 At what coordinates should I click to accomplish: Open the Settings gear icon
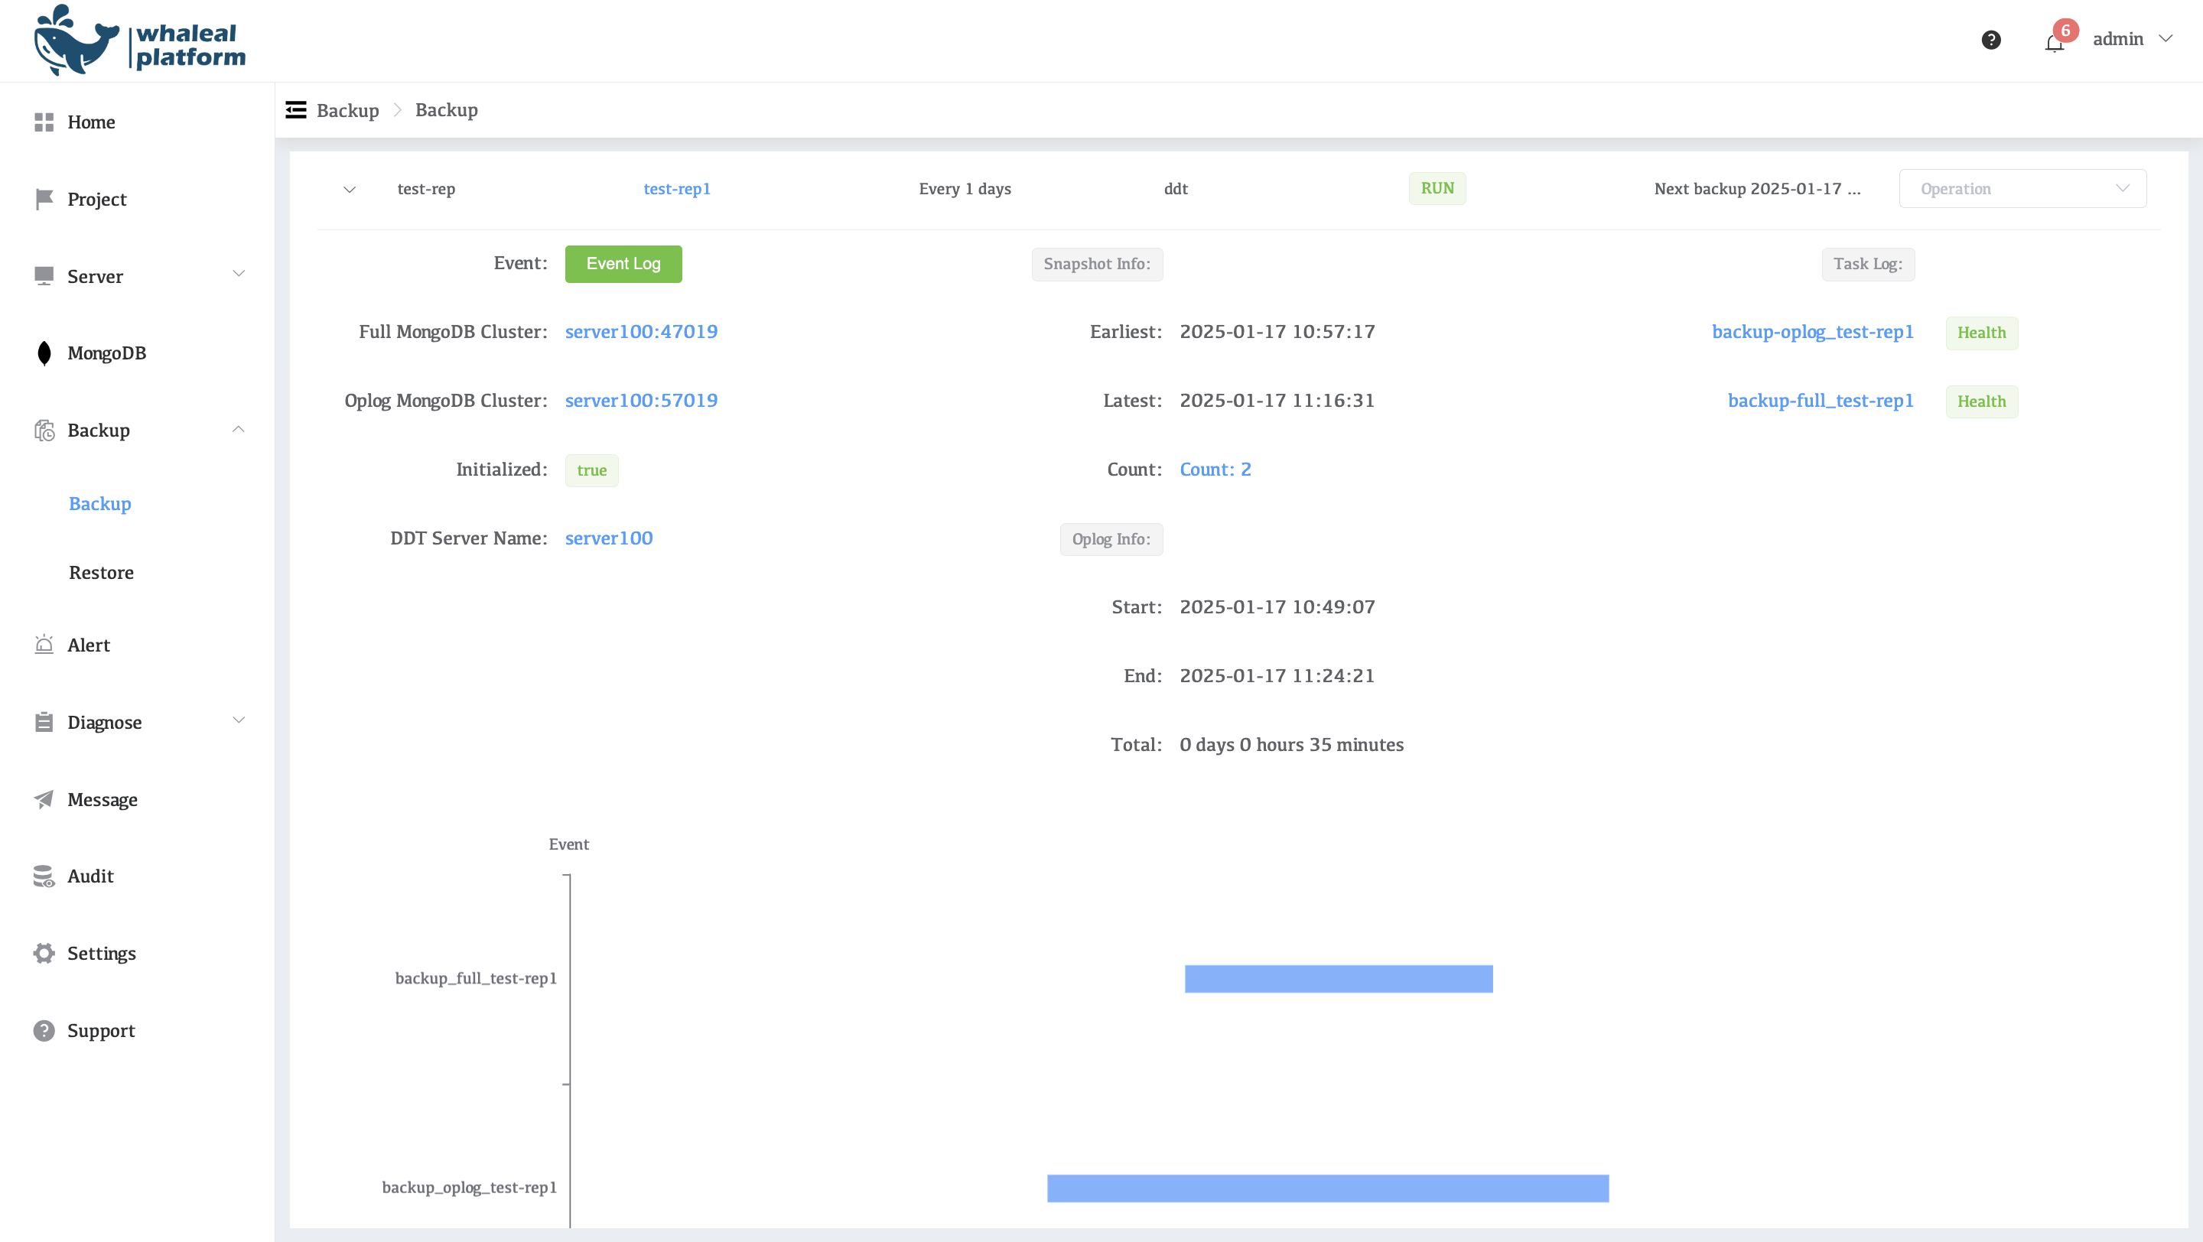click(44, 952)
